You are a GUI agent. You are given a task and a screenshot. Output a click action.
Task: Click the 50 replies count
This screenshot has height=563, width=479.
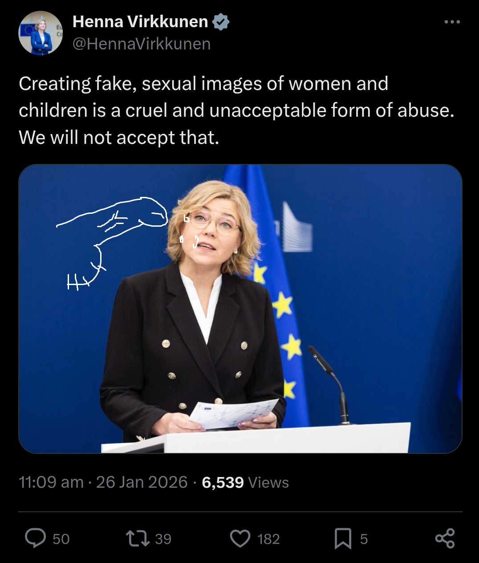point(61,539)
